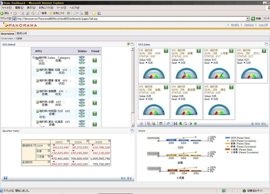Open the address bar dropdown arrow
The width and height of the screenshot is (270, 194).
point(247,18)
